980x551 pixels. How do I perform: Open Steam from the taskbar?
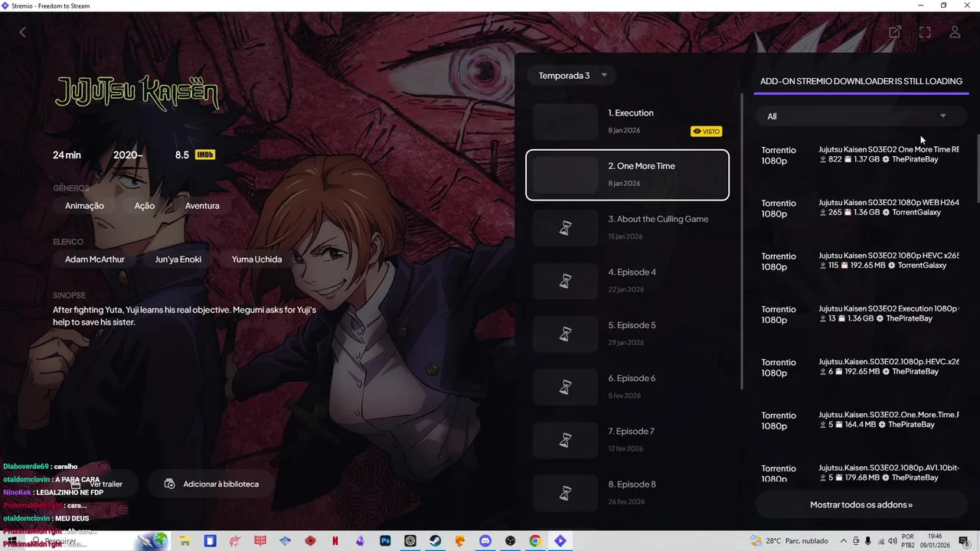pos(436,541)
